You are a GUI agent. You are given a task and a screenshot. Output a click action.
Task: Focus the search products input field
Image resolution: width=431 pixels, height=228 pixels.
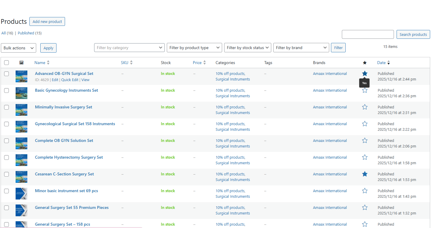[x=367, y=34]
